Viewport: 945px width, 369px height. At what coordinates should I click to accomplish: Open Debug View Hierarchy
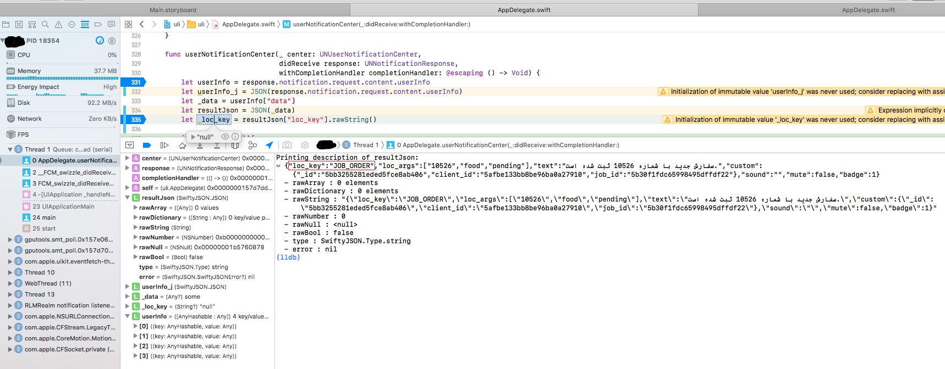tap(235, 145)
